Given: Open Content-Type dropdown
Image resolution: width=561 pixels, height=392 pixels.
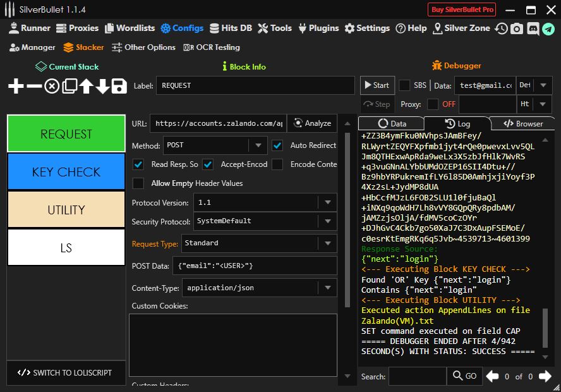Looking at the screenshot, I should [x=260, y=288].
